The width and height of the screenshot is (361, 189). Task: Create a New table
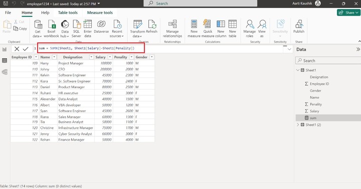pos(233,29)
